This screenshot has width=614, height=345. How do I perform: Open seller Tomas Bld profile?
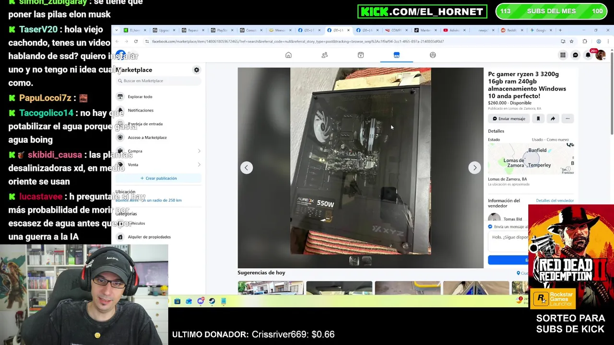click(512, 219)
